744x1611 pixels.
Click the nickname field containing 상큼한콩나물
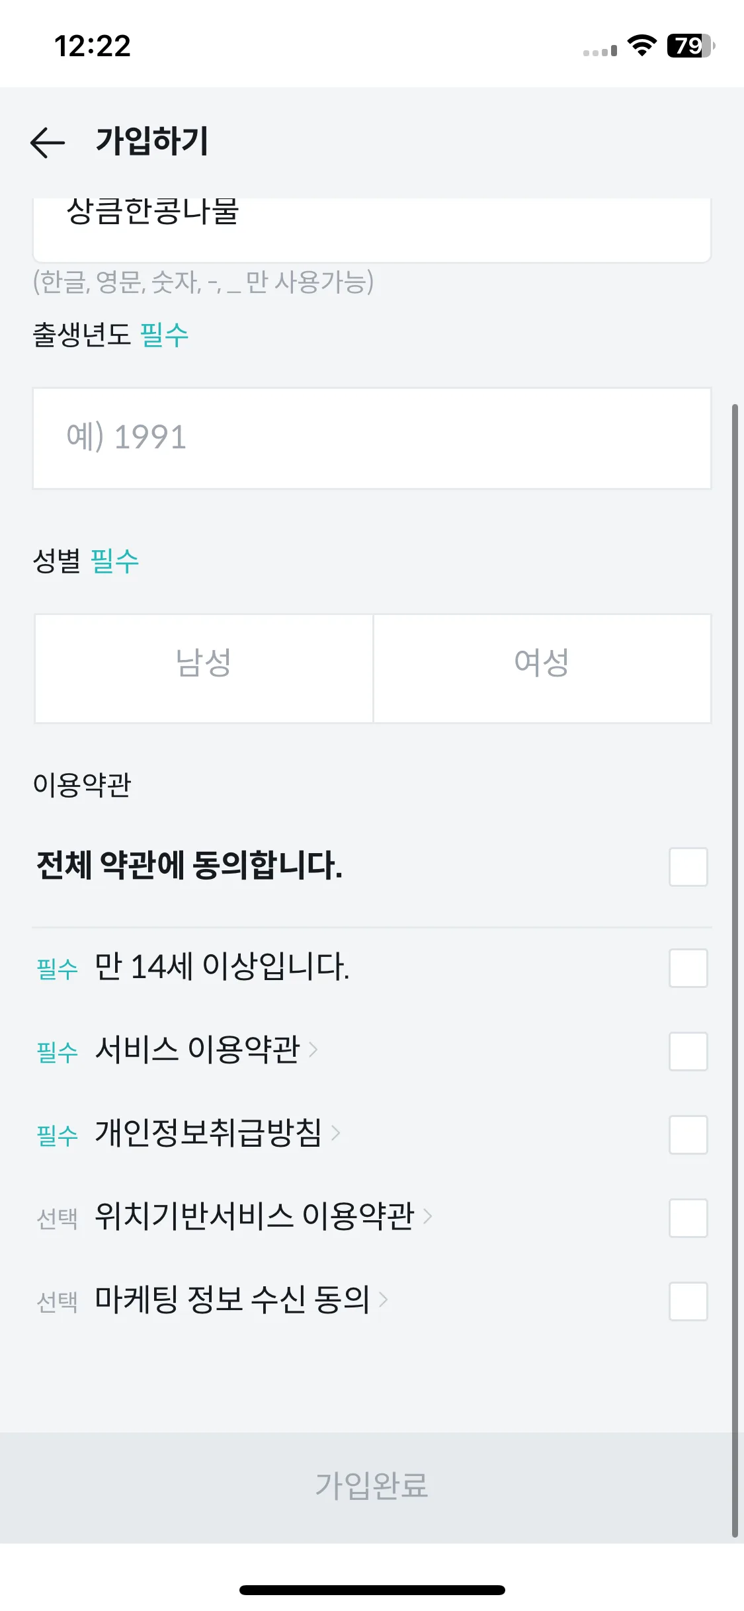coord(372,229)
